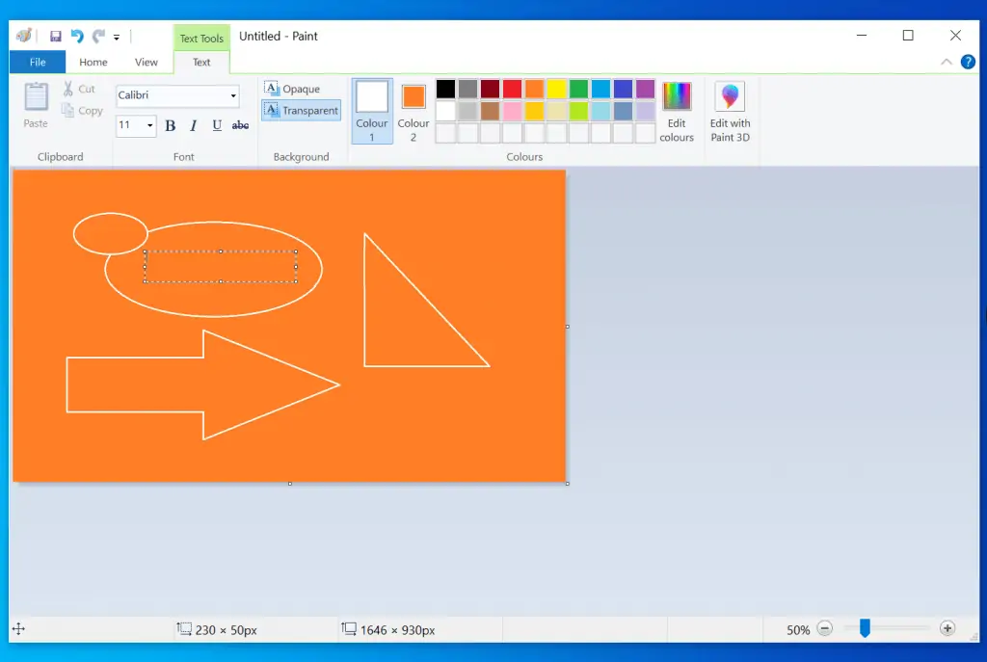Image resolution: width=987 pixels, height=662 pixels.
Task: Open Edit with Paint 3D
Action: point(730,112)
